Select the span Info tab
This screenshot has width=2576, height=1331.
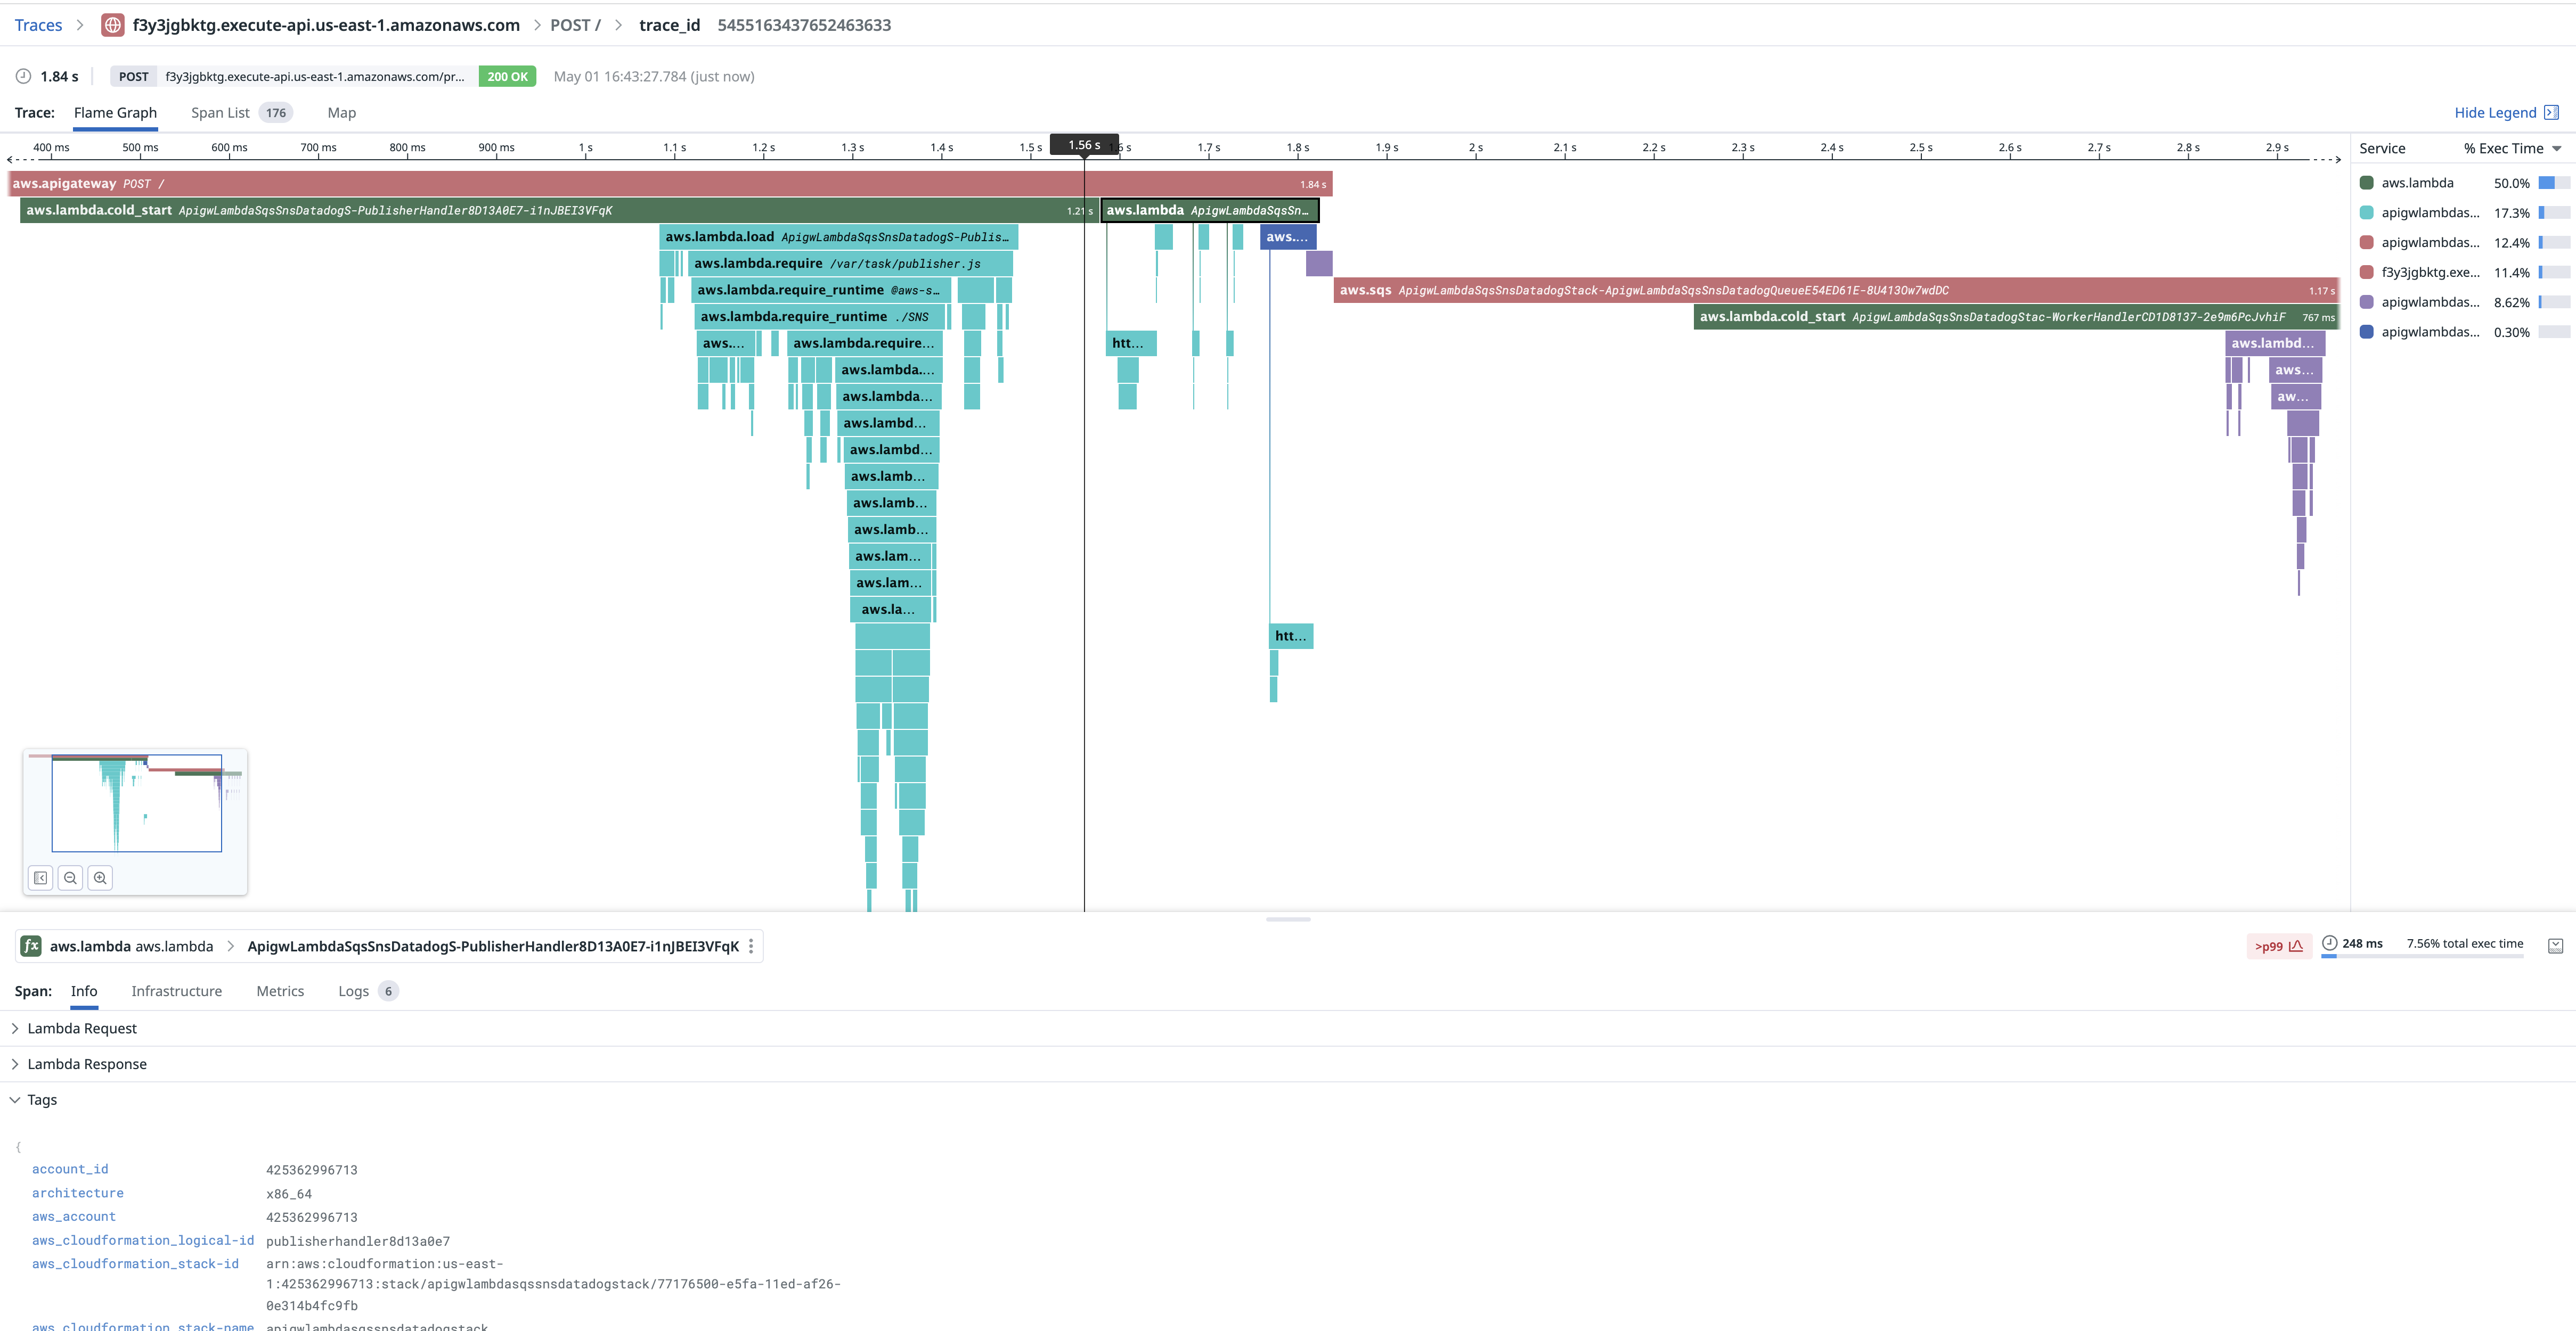coord(84,991)
